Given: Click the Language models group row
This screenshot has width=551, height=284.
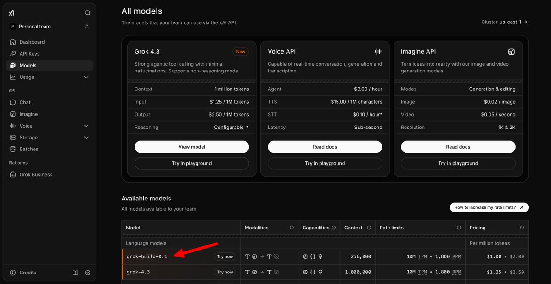Looking at the screenshot, I should (181, 243).
